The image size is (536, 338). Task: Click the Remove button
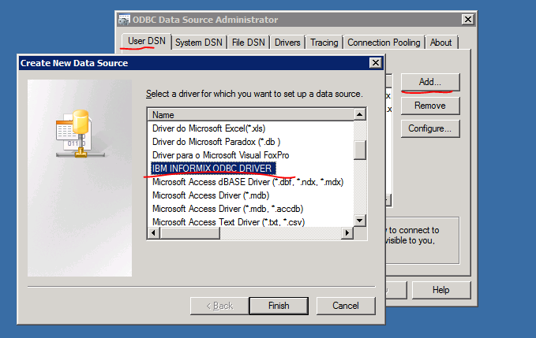(x=430, y=106)
